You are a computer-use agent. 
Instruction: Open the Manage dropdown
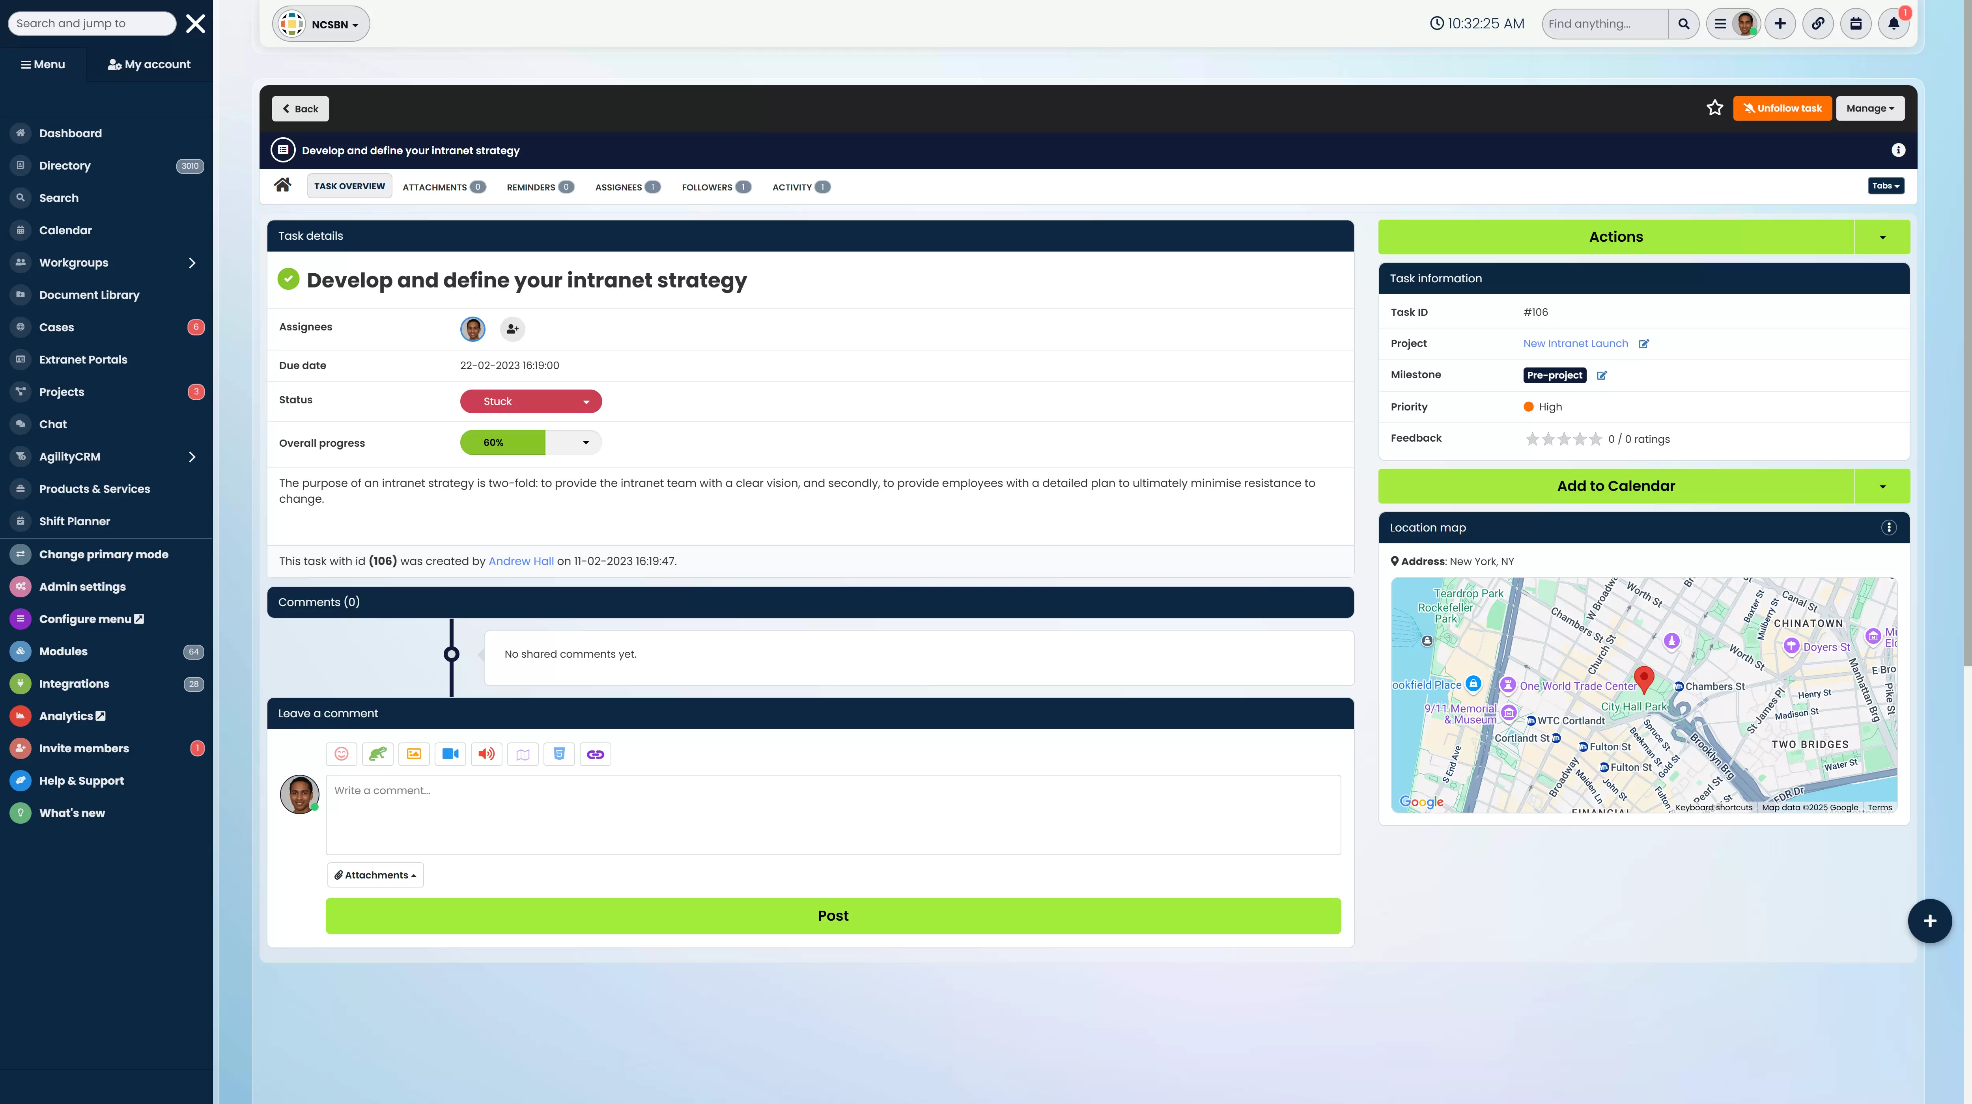pyautogui.click(x=1869, y=108)
